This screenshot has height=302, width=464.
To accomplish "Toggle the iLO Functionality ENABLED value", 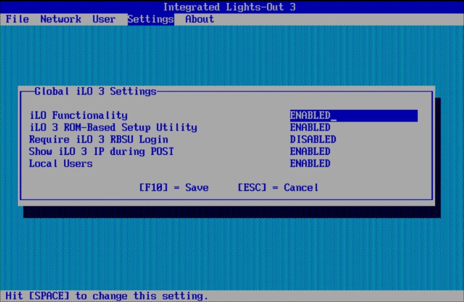I will point(354,116).
